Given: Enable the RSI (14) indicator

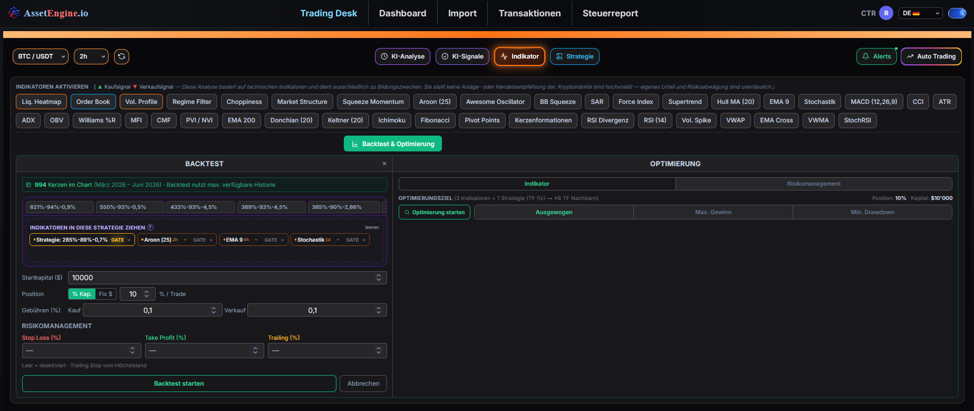Looking at the screenshot, I should point(655,120).
